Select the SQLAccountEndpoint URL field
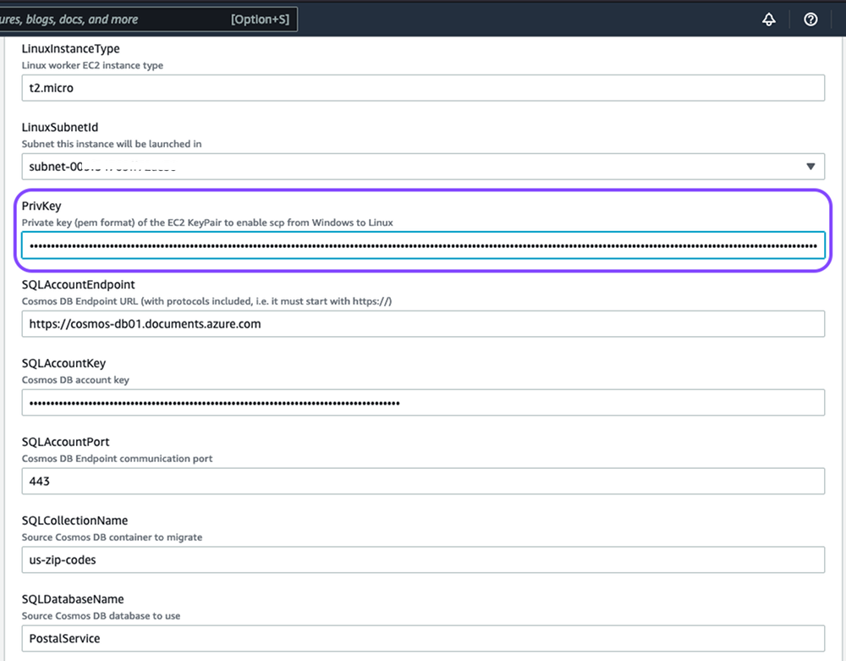846x661 pixels. tap(423, 323)
